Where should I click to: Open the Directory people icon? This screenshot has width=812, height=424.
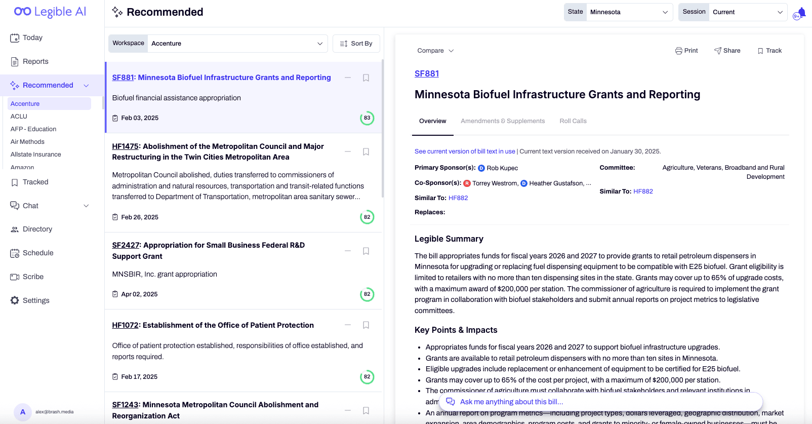coord(15,229)
